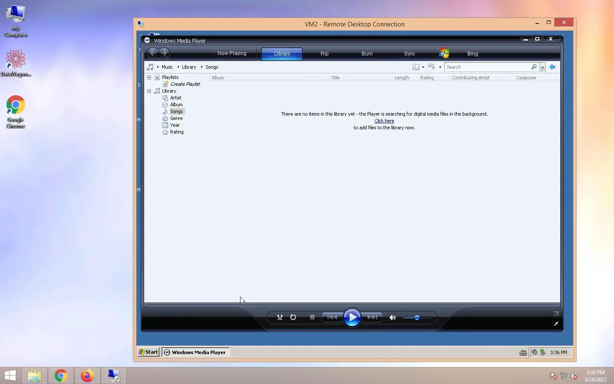This screenshot has width=614, height=384.
Task: Launch Firefox from host taskbar
Action: (87, 375)
